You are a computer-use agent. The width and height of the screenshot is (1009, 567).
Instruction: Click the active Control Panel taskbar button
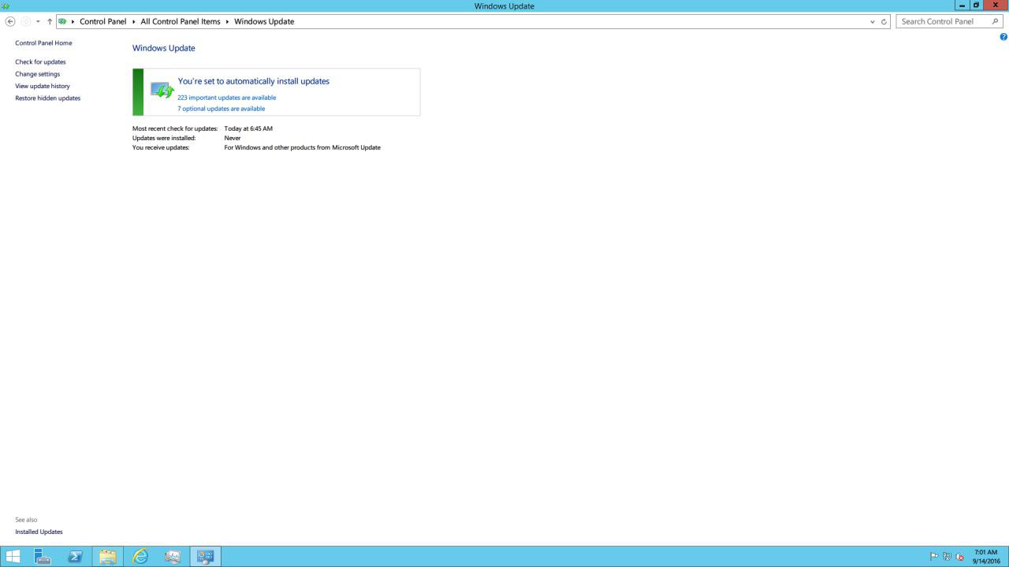(x=206, y=557)
